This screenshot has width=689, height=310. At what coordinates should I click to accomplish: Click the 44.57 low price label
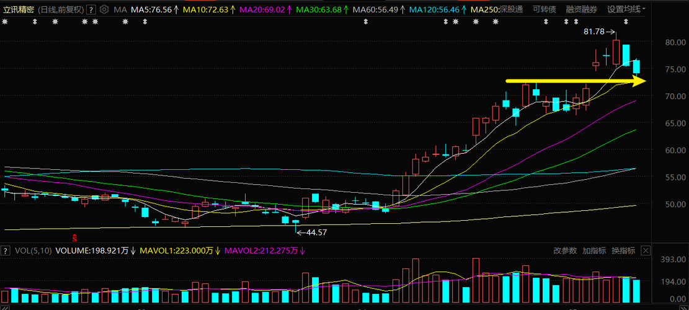316,232
